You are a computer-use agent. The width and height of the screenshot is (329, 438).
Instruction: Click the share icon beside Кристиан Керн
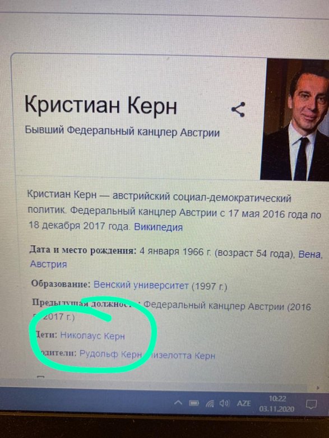[x=238, y=110]
